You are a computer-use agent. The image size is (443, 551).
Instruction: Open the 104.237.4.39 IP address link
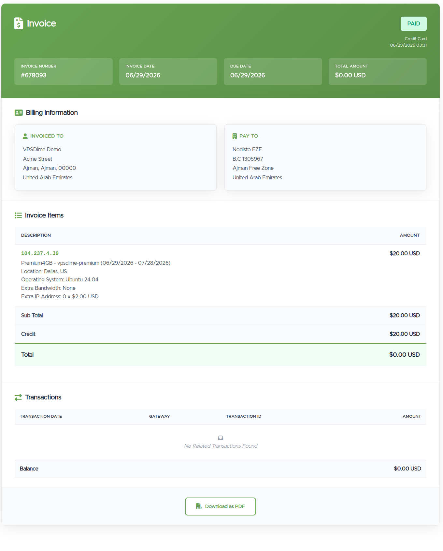[40, 253]
